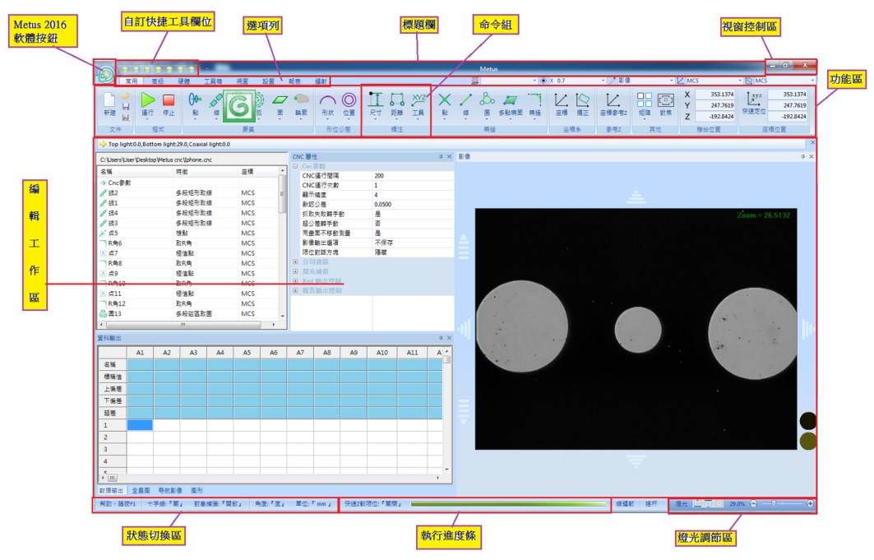Create a new file with 新建
Image resolution: width=874 pixels, height=560 pixels.
point(109,104)
